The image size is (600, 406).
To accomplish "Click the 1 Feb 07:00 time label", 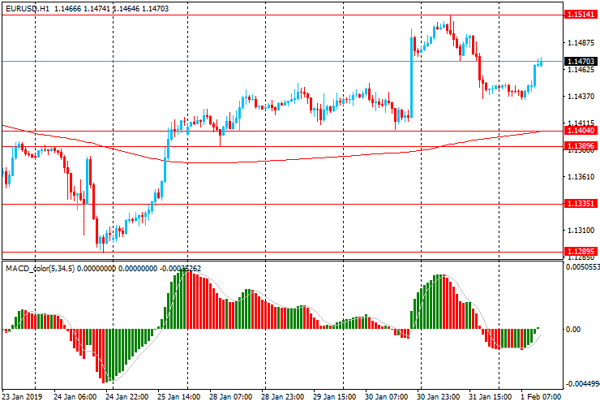I will (x=542, y=398).
